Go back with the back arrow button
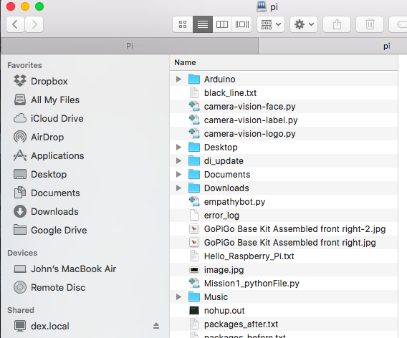 click(x=15, y=24)
